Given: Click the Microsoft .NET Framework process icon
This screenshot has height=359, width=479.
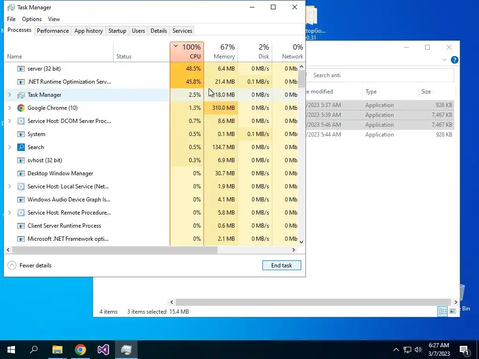Looking at the screenshot, I should click(21, 239).
